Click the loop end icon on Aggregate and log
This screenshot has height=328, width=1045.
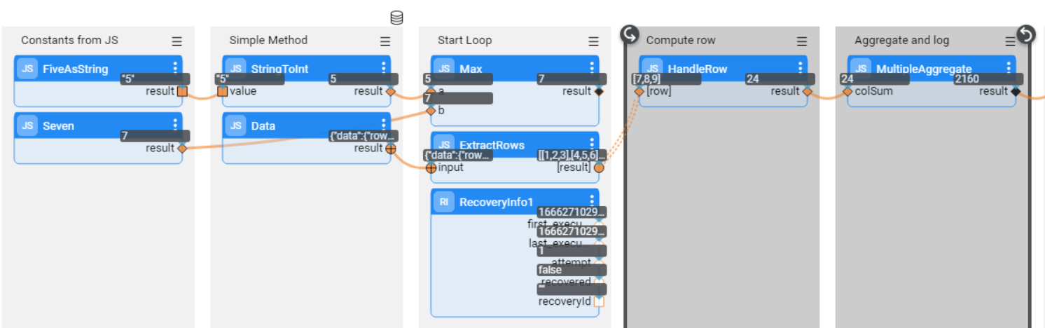(x=1025, y=34)
